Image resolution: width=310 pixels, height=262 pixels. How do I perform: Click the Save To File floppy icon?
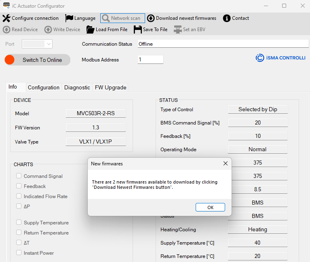[138, 30]
